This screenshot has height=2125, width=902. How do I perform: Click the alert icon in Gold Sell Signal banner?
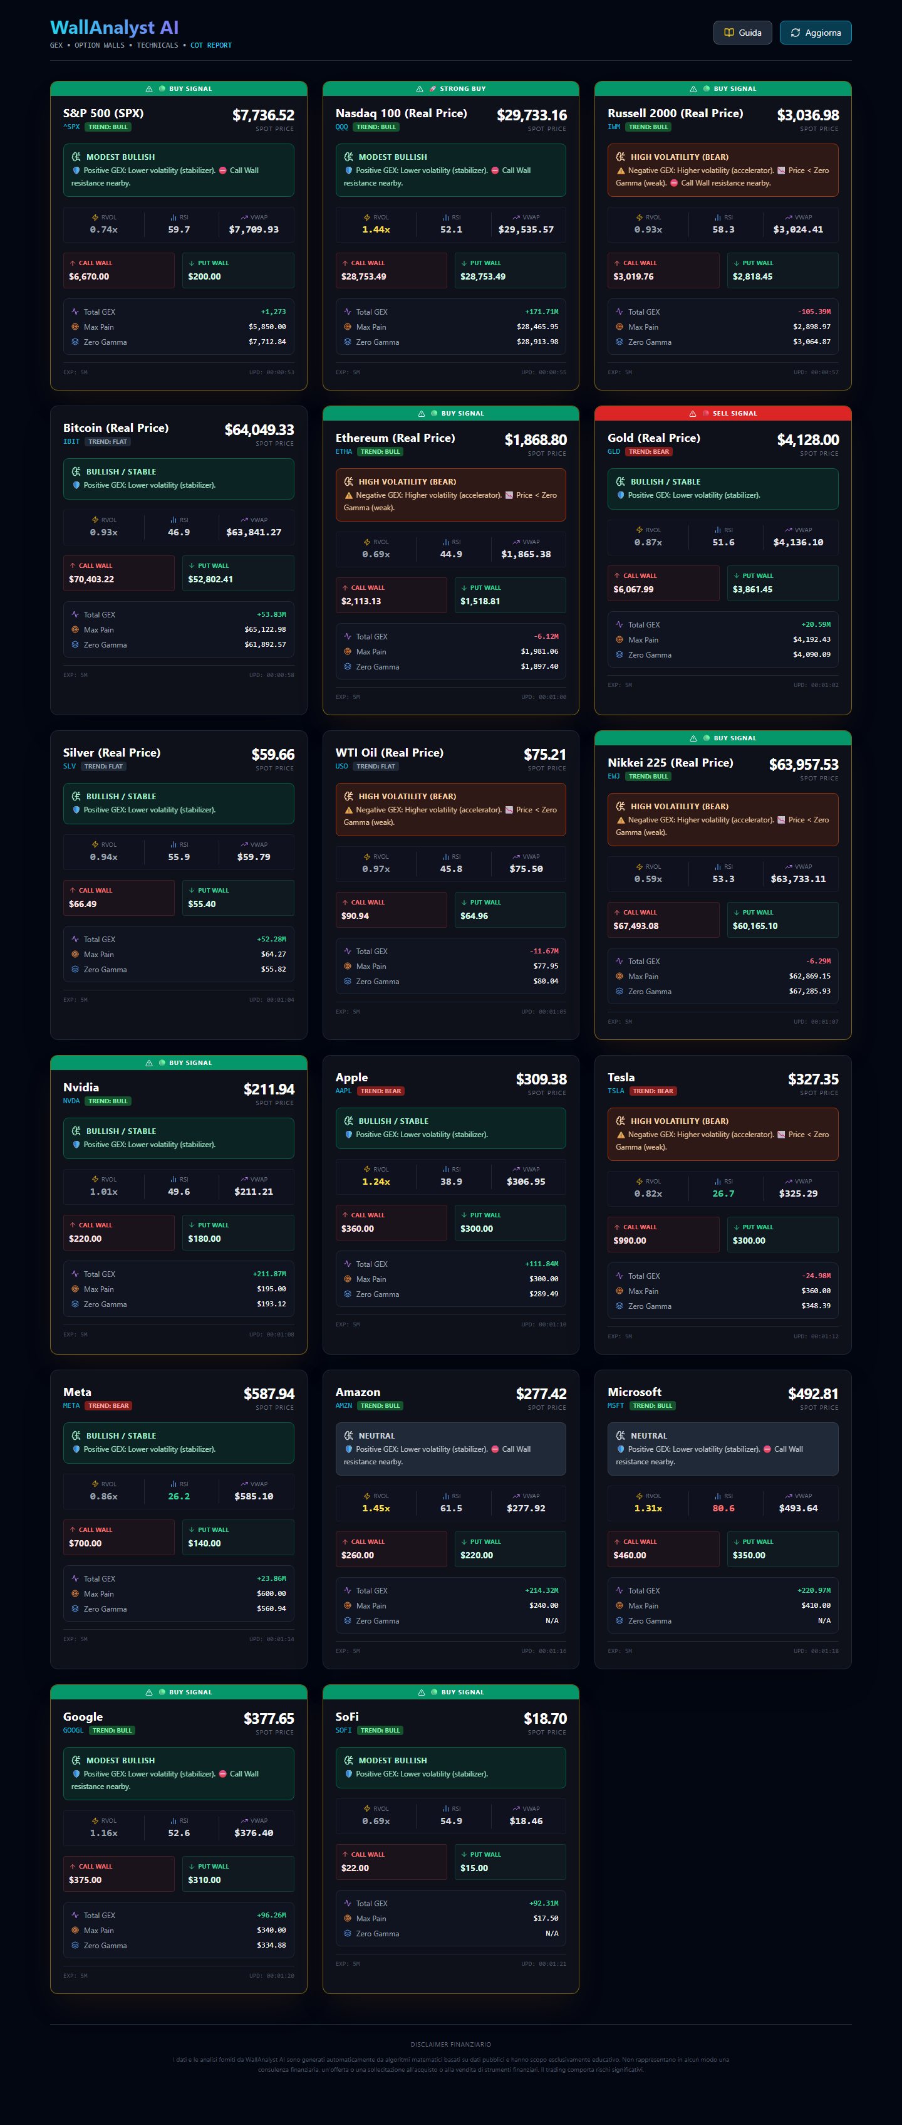(693, 413)
